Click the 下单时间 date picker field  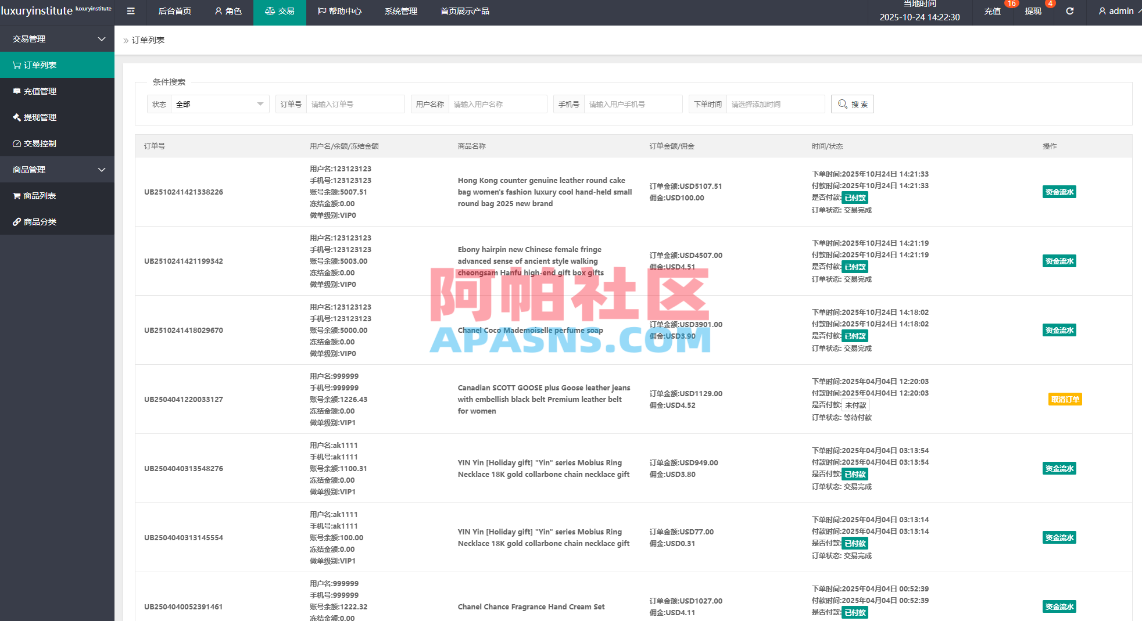pos(776,104)
